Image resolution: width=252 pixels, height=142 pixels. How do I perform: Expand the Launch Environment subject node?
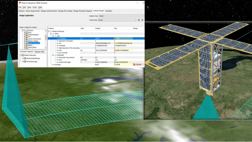[25, 39]
